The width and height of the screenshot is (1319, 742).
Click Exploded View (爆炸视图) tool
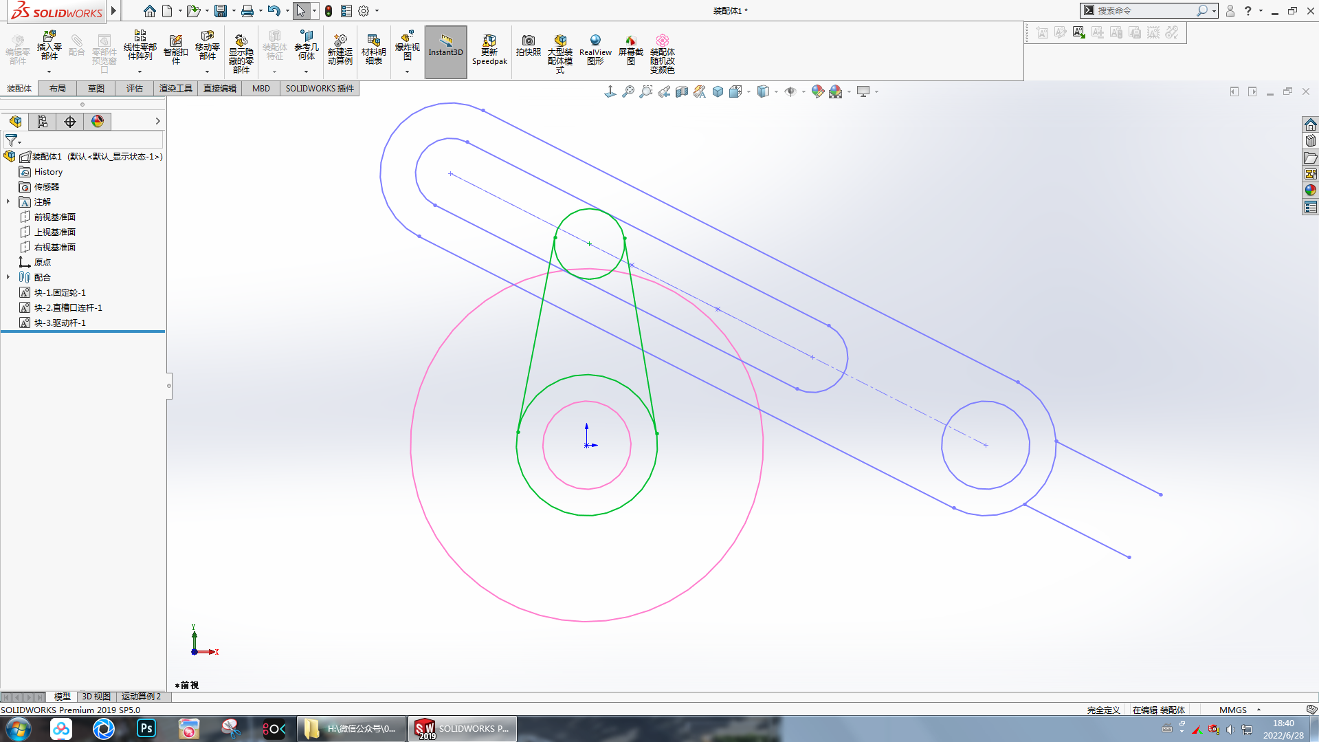tap(408, 47)
